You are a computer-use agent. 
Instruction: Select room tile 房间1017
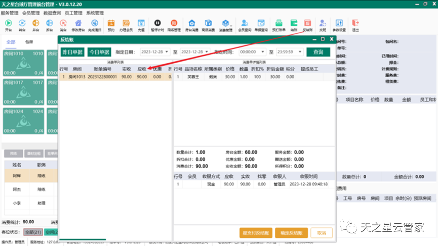click(23, 91)
